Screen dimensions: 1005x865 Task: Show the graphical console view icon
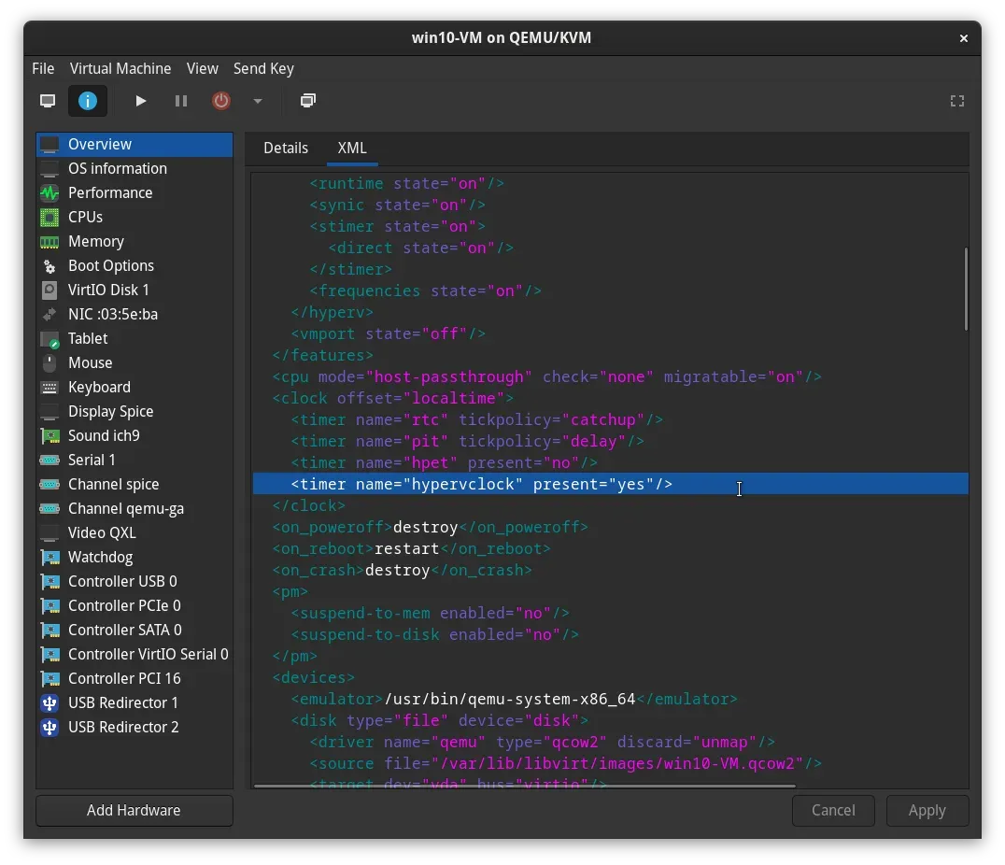click(48, 101)
